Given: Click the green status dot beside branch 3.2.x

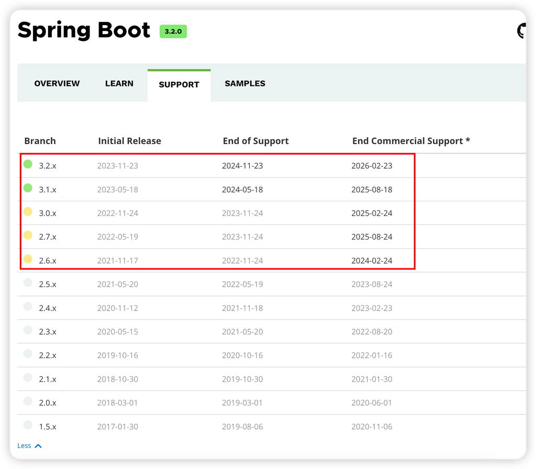Looking at the screenshot, I should point(27,164).
